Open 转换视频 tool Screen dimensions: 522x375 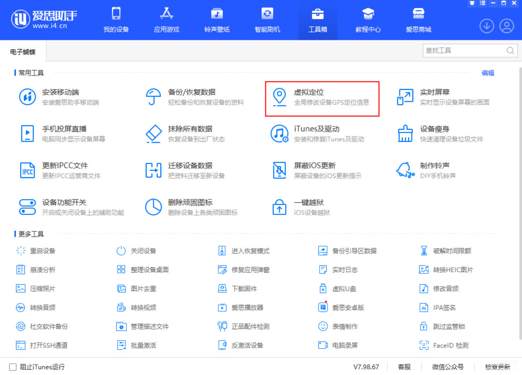tap(136, 307)
